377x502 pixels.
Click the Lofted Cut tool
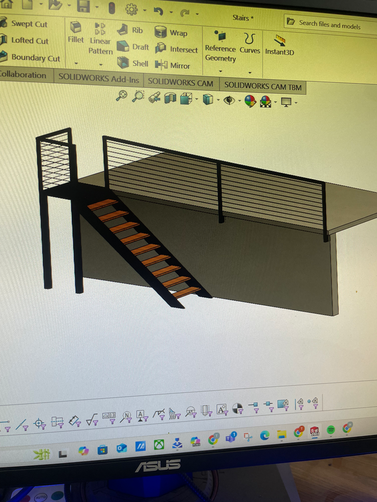coord(25,40)
